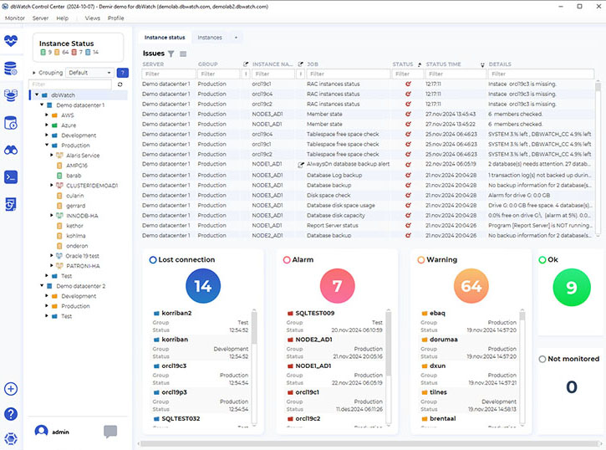The width and height of the screenshot is (606, 450).
Task: Open the database management sidebar icon
Action: point(11,69)
